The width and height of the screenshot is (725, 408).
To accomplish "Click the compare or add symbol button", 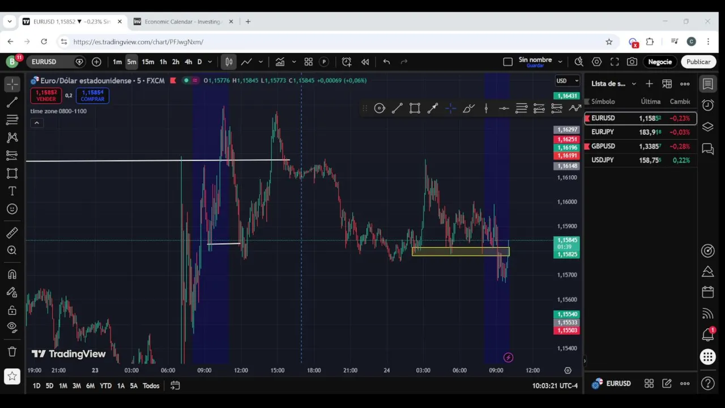I will pyautogui.click(x=96, y=62).
